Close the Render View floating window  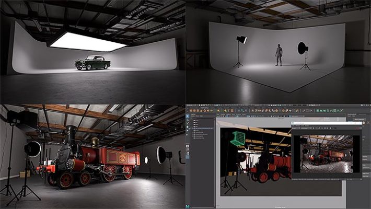pyautogui.click(x=361, y=123)
